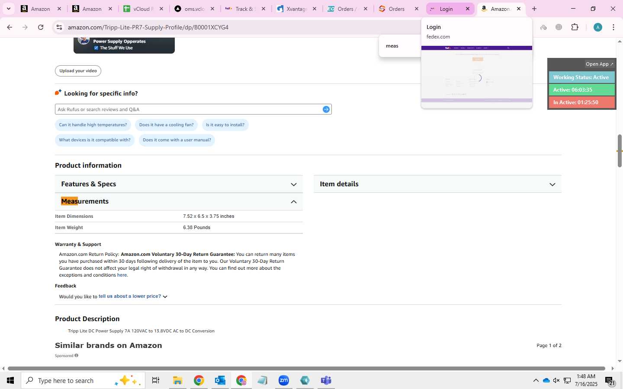
Task: Ask 'Can it handle high temperatures?'
Action: (93, 125)
